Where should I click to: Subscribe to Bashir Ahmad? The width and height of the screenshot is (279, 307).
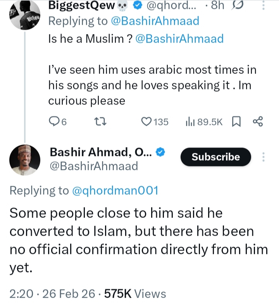tap(216, 157)
